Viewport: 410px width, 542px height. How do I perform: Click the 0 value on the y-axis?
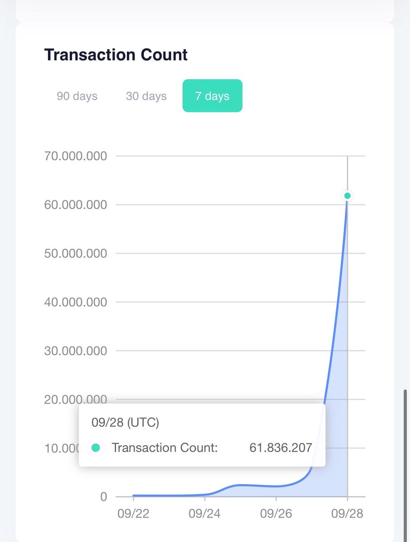click(103, 496)
